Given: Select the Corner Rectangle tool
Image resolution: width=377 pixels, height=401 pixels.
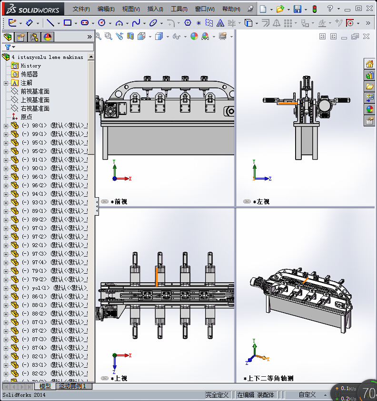Looking at the screenshot, I should 68,23.
